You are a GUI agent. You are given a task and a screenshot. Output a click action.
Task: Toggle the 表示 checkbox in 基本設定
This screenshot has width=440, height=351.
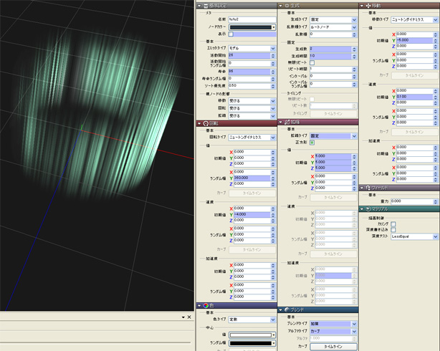231,34
